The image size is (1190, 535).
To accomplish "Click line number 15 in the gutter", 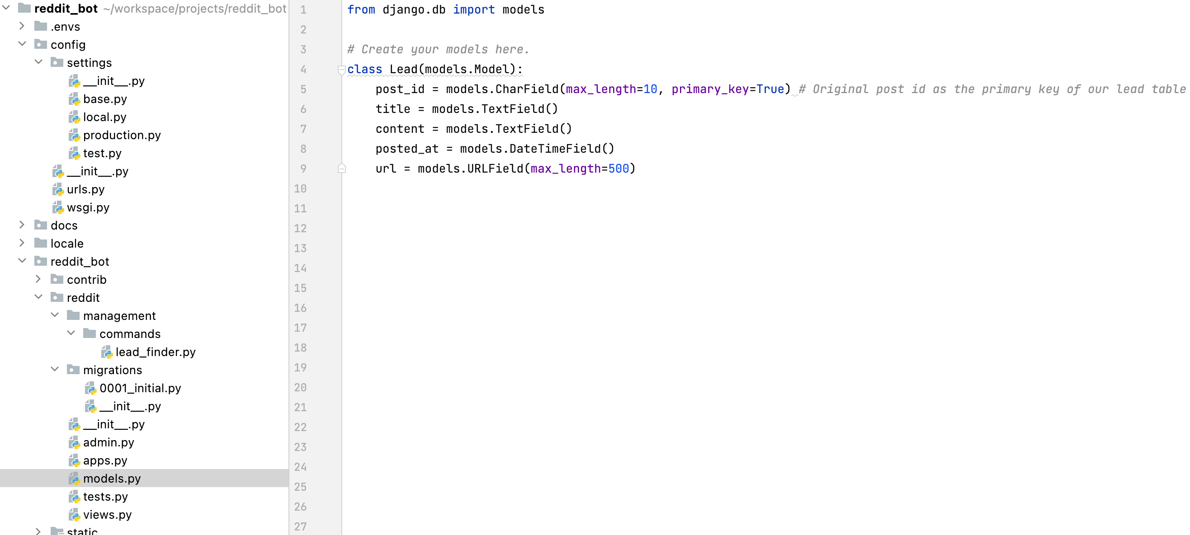I will click(301, 288).
